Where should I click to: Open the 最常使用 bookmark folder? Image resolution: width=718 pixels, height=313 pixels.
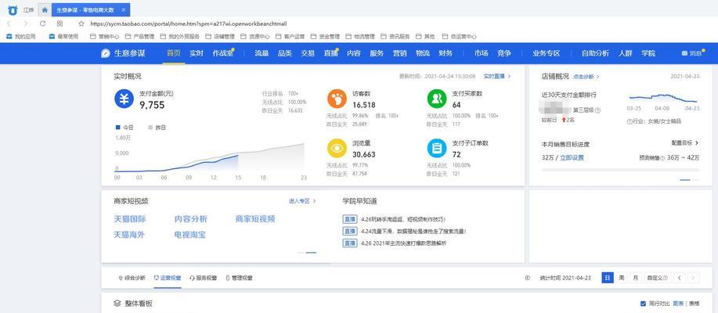click(63, 36)
